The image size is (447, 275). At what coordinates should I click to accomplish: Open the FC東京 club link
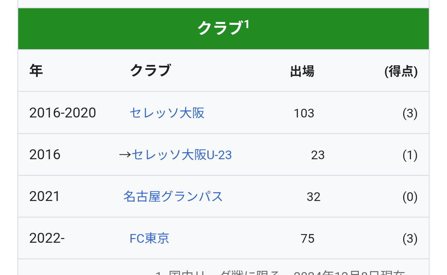click(x=149, y=239)
